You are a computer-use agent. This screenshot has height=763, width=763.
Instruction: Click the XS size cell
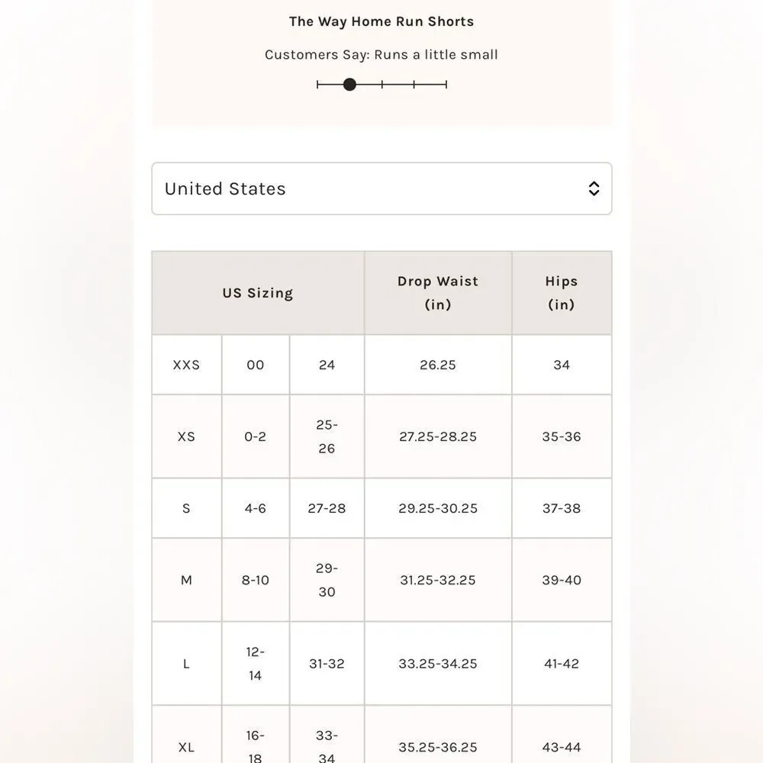coord(186,436)
